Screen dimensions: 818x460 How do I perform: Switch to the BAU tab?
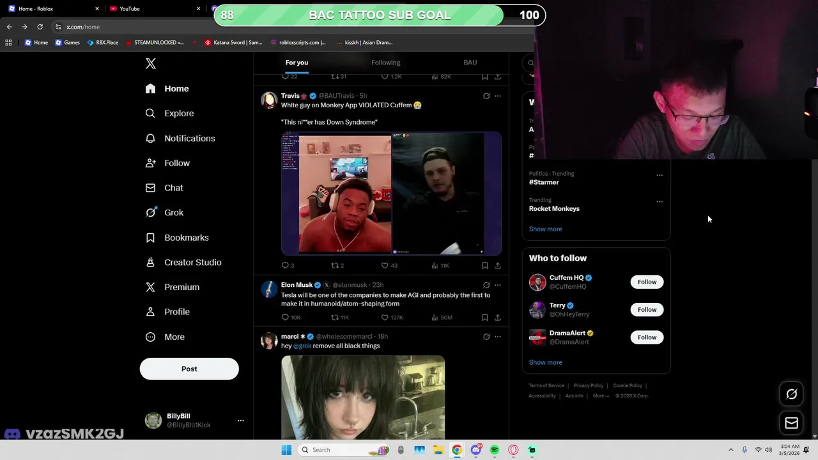(x=470, y=63)
